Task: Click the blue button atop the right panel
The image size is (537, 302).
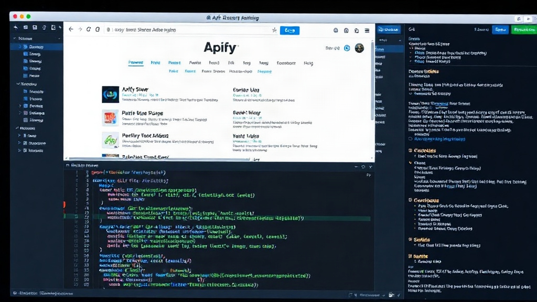Action: point(500,29)
